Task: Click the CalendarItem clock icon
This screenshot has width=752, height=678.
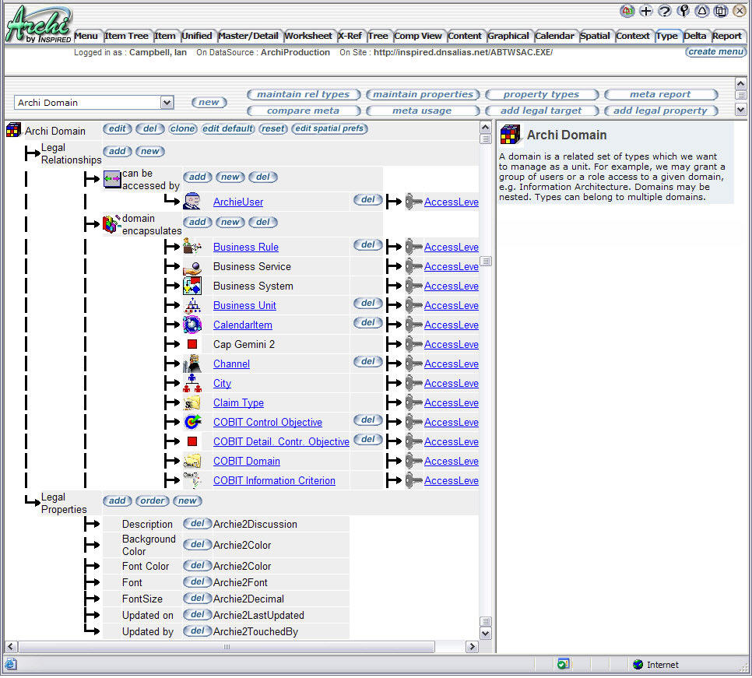Action: [192, 325]
